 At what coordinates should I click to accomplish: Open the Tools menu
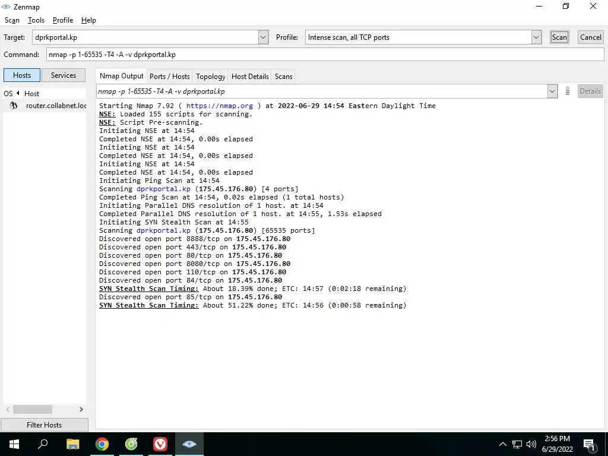[x=36, y=20]
